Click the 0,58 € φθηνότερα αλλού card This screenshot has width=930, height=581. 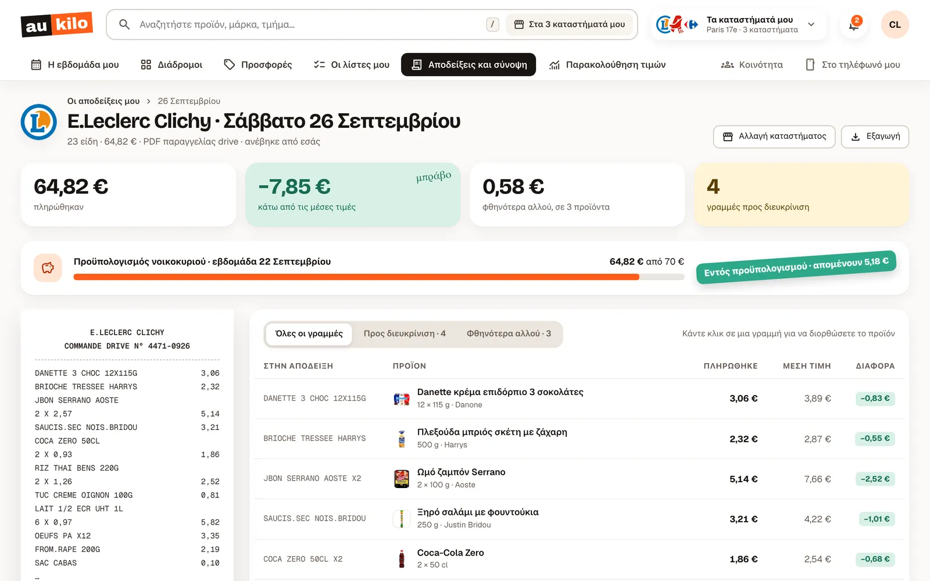[577, 195]
